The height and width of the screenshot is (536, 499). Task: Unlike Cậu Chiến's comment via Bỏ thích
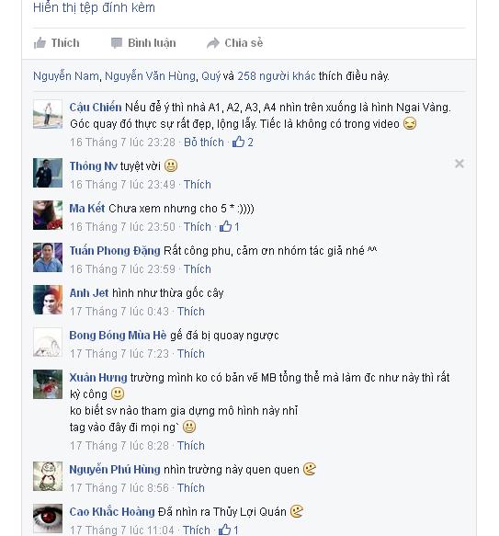pyautogui.click(x=204, y=142)
